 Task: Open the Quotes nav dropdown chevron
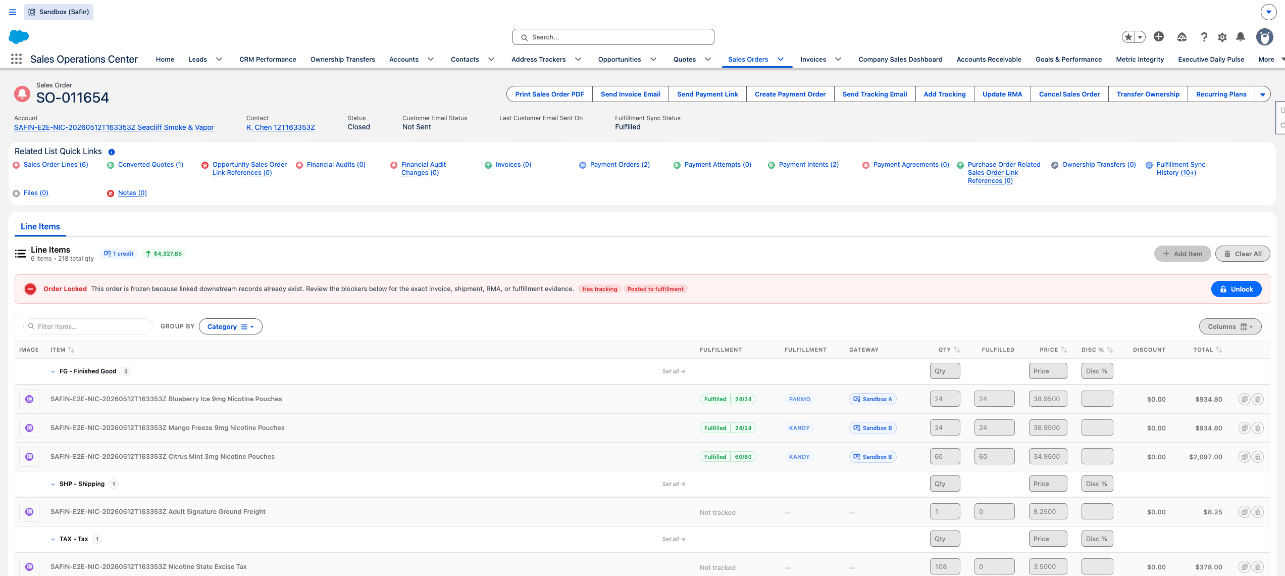(708, 59)
